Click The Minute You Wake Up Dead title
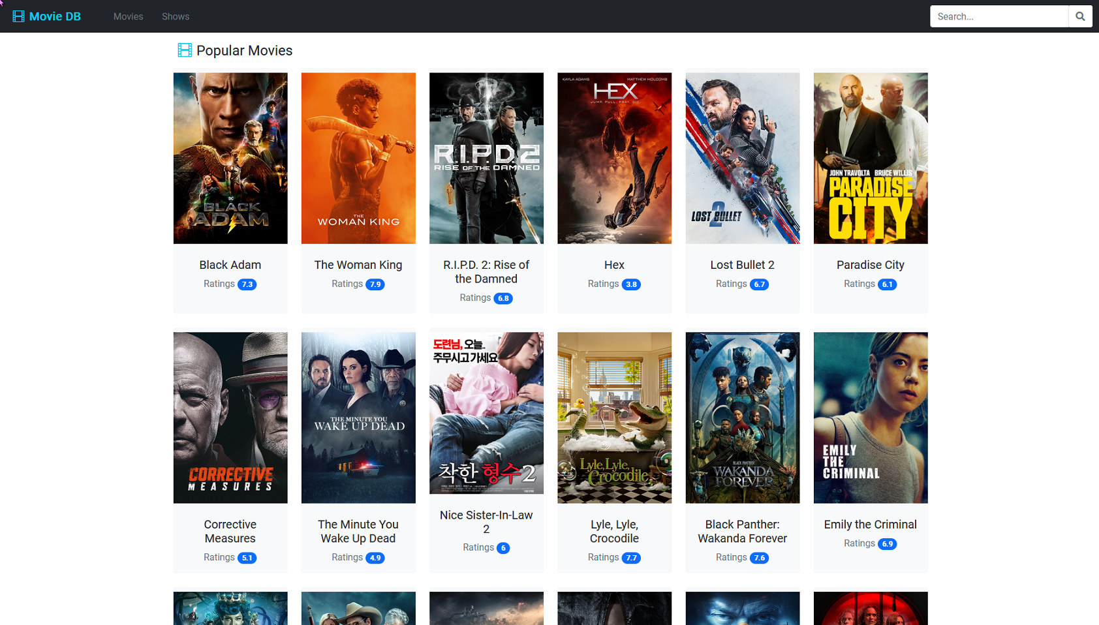 [x=358, y=532]
